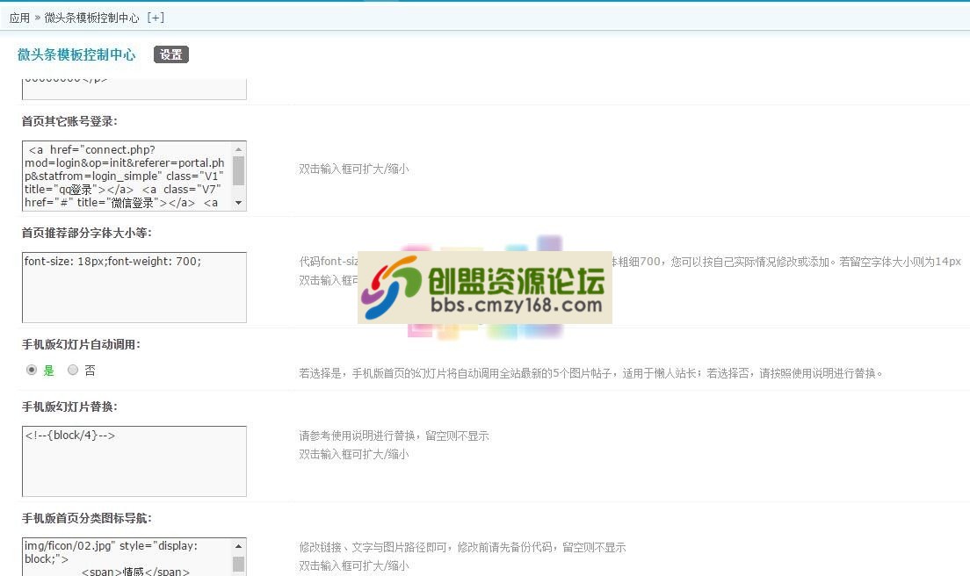The image size is (970, 576).
Task: Click the 手机版幻灯片自动调用 label
Action: click(x=81, y=344)
